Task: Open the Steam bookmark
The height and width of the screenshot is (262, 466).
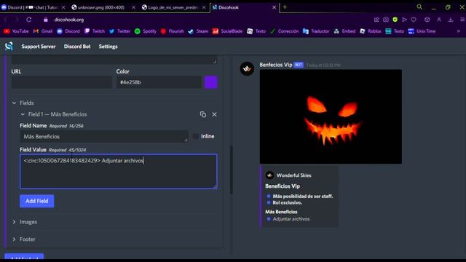Action: [198, 31]
